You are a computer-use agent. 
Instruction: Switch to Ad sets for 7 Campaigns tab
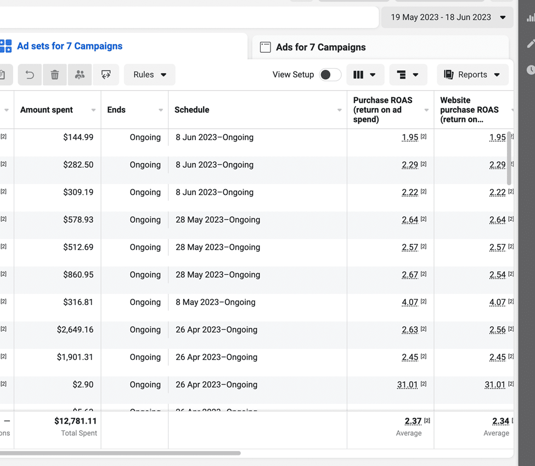70,46
